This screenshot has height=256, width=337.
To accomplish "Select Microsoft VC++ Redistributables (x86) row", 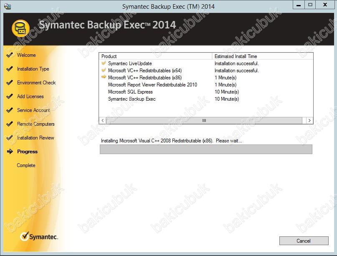I will tap(206, 78).
